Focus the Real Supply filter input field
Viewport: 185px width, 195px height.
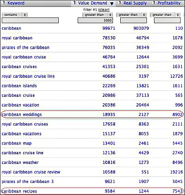pyautogui.click(x=134, y=20)
